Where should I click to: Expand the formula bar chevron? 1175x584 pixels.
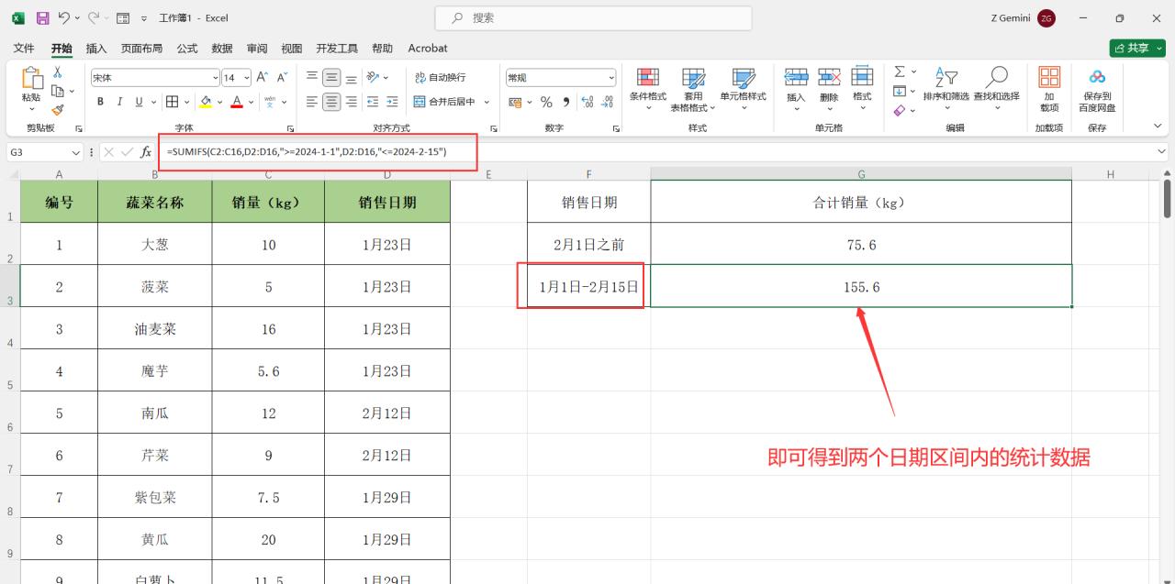[1162, 151]
